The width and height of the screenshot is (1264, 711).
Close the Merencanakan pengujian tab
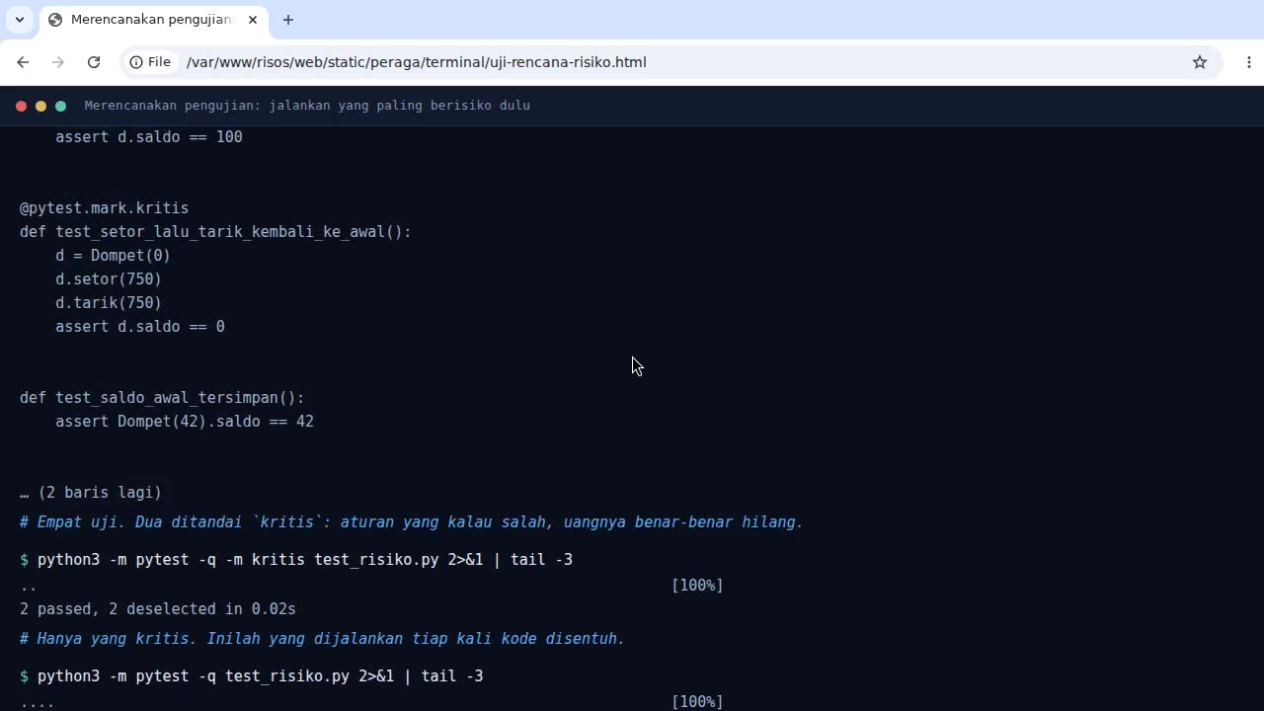[x=253, y=20]
